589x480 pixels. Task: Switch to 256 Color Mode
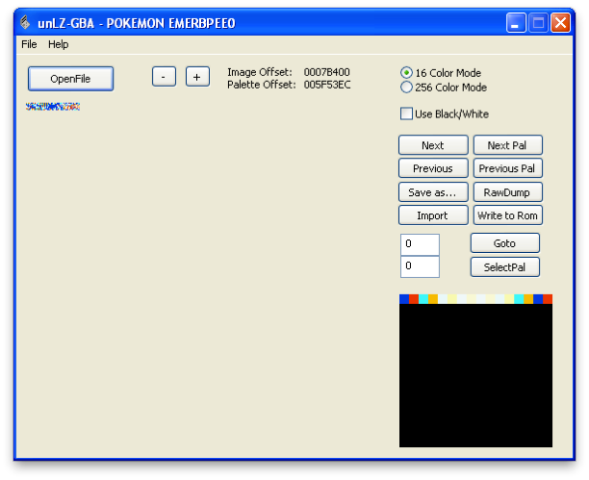click(407, 88)
